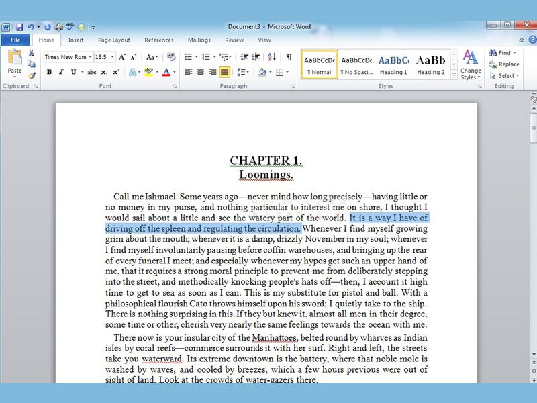Open the Select dropdown in Editing

(x=505, y=75)
